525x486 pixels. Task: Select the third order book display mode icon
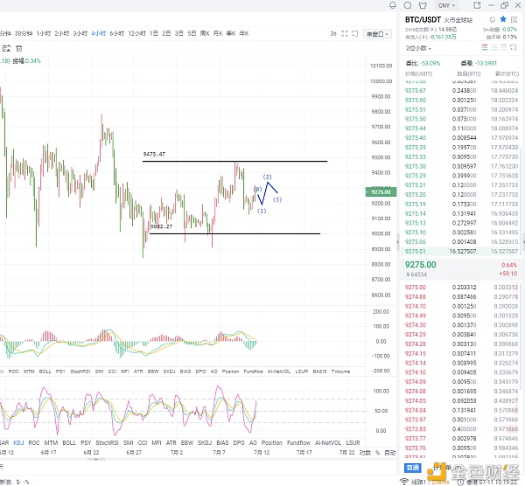(x=504, y=48)
